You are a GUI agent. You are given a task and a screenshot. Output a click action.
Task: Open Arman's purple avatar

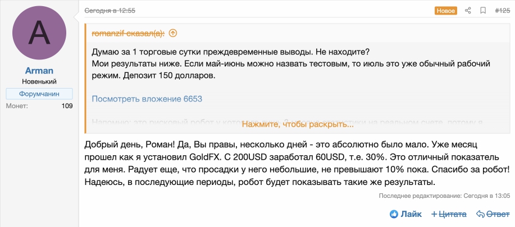click(39, 33)
